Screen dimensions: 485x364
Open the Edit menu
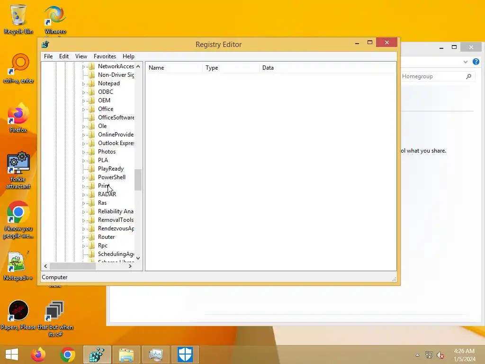click(x=64, y=56)
